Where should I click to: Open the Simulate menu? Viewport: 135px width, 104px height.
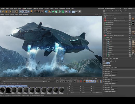click(x=46, y=8)
